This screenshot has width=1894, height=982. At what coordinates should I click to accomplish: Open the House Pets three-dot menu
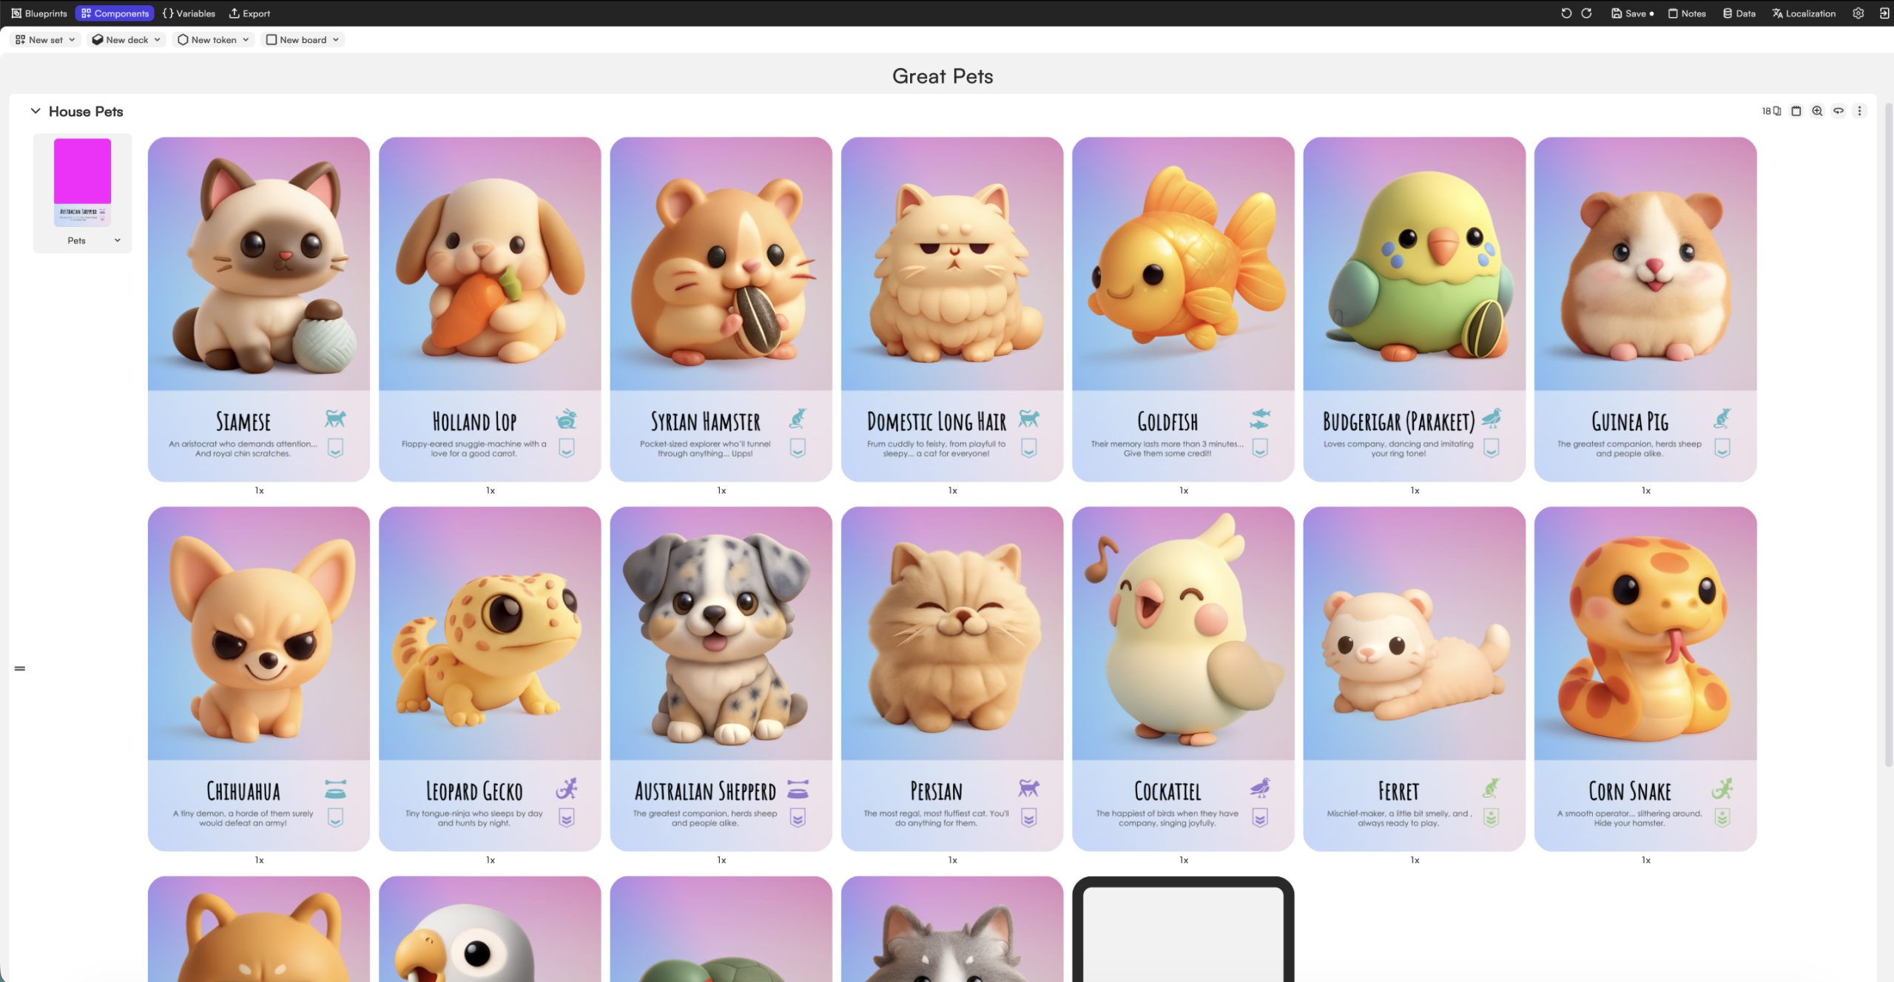1859,111
